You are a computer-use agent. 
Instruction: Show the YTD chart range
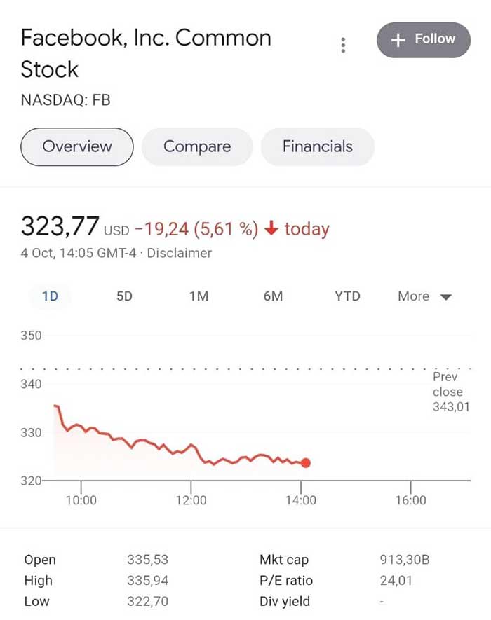point(347,296)
